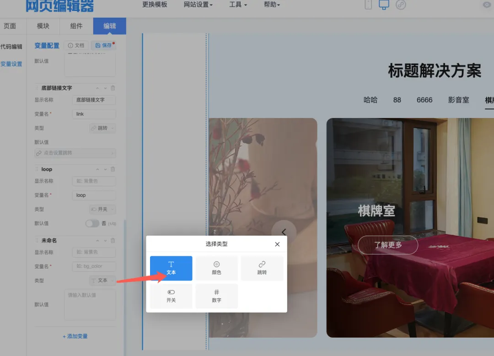This screenshot has height=356, width=494.
Task: Move loop variable up
Action: pyautogui.click(x=97, y=169)
